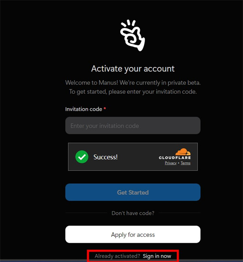This screenshot has height=262, width=243.
Task: Focus the invitation code input field
Action: tap(133, 125)
